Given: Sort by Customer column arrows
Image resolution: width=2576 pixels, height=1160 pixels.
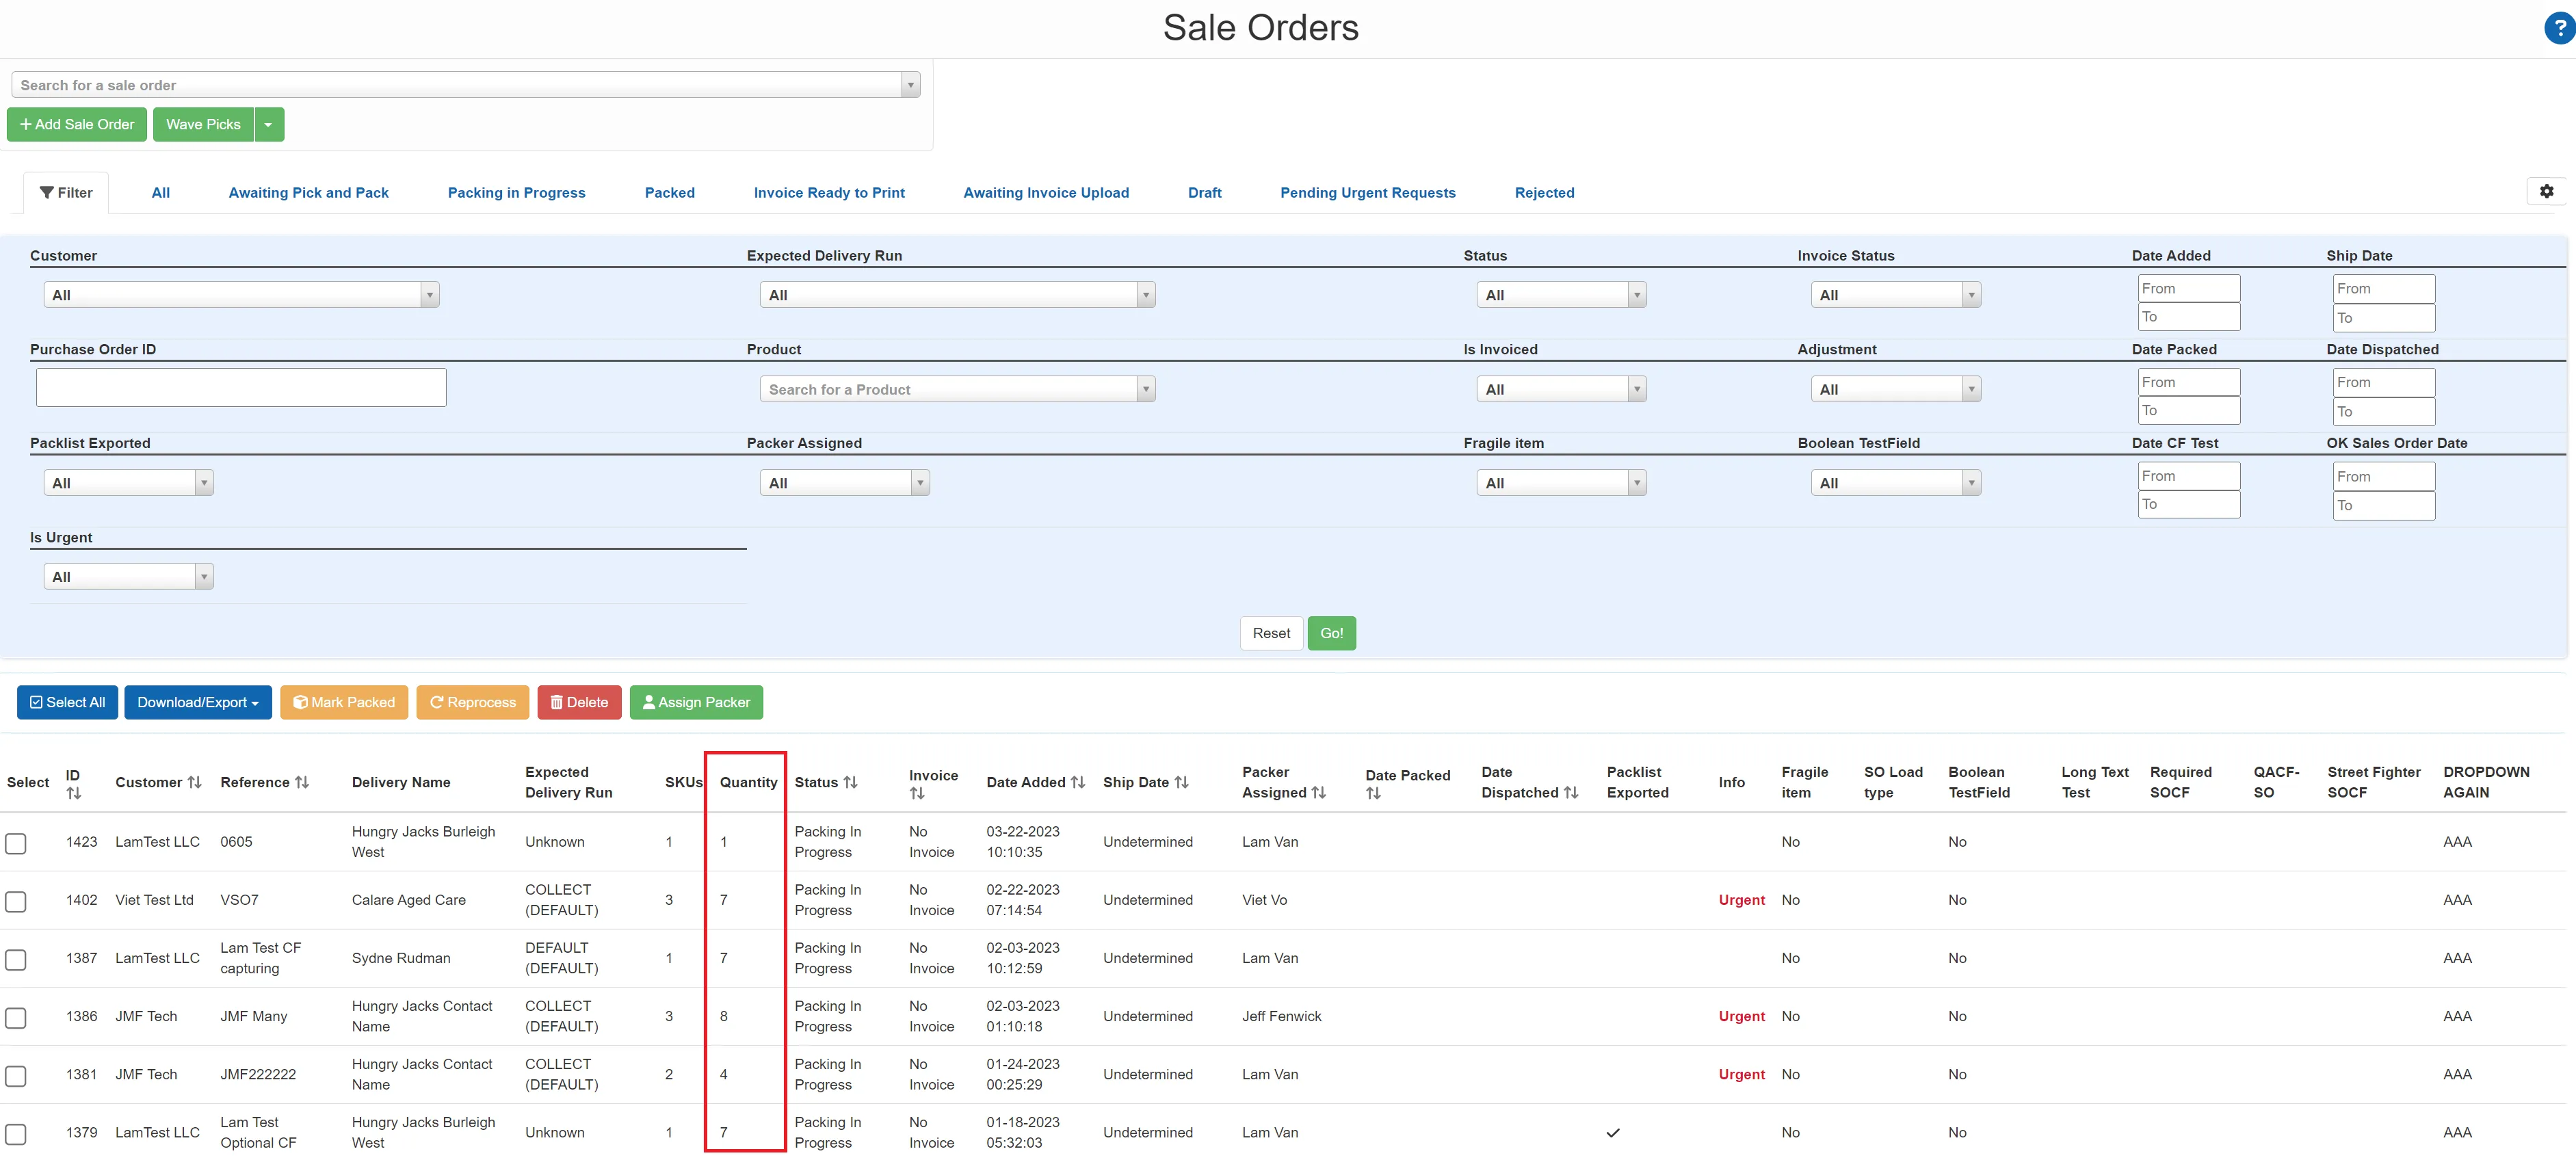Looking at the screenshot, I should point(194,782).
